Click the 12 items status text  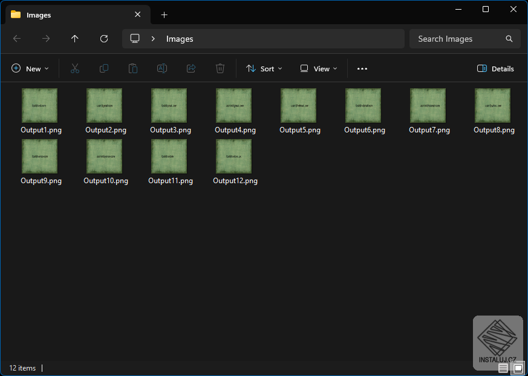click(x=22, y=368)
